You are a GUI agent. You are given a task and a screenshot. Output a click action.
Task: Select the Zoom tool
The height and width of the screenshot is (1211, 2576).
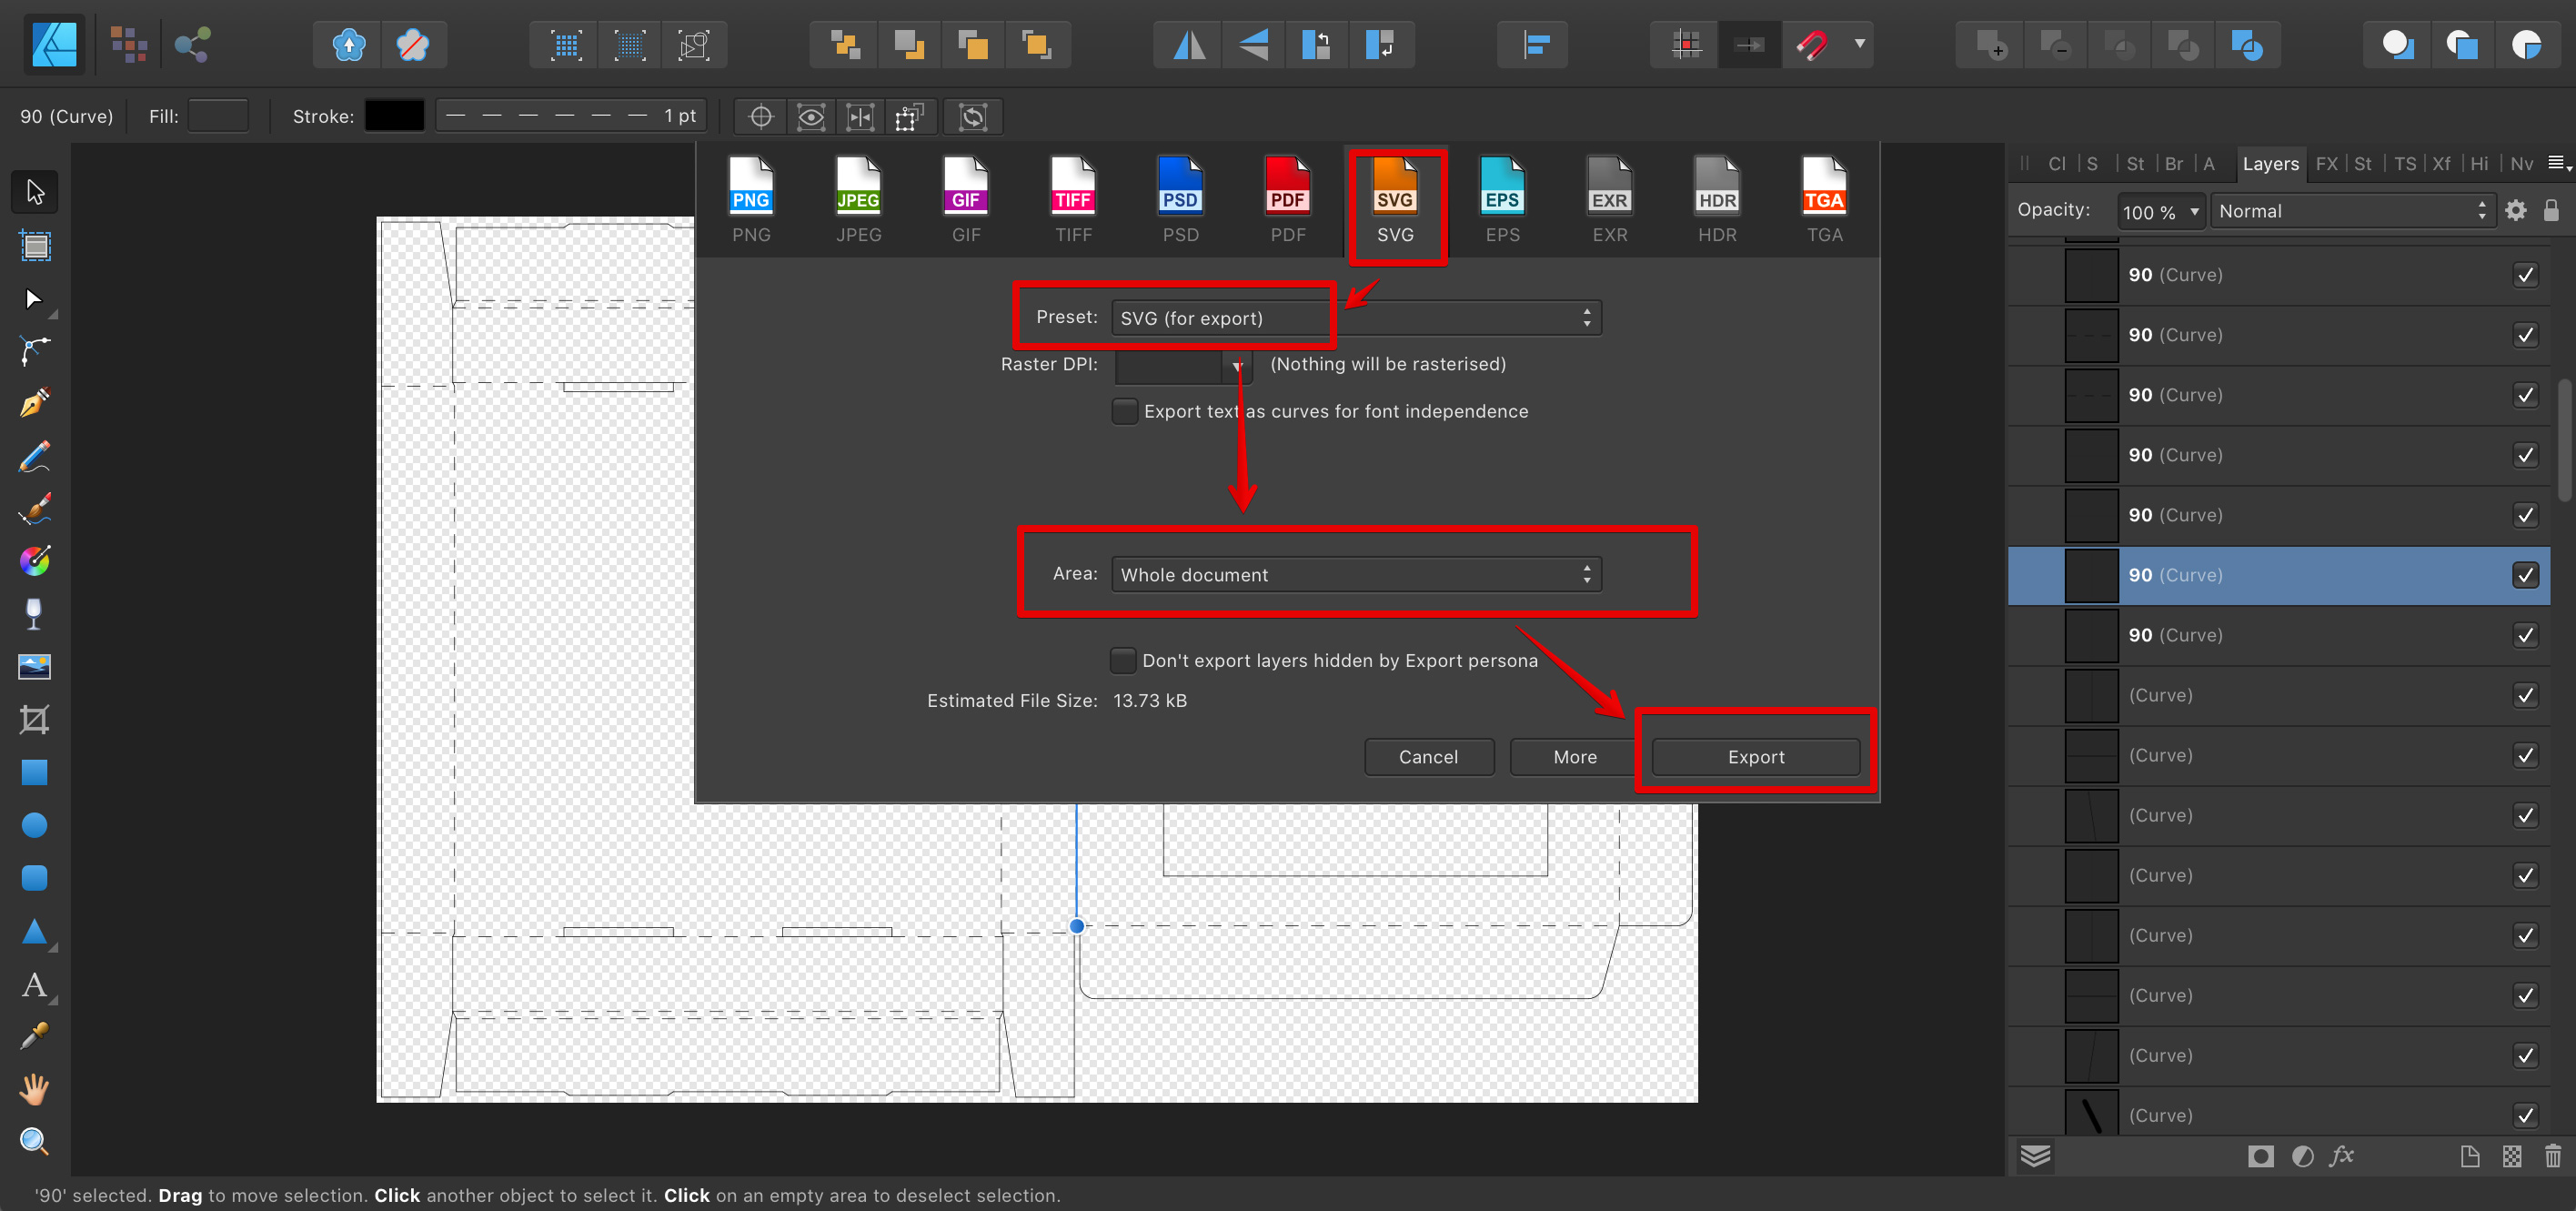click(34, 1140)
